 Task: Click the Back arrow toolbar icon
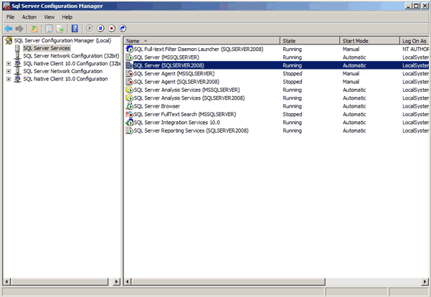pyautogui.click(x=8, y=28)
